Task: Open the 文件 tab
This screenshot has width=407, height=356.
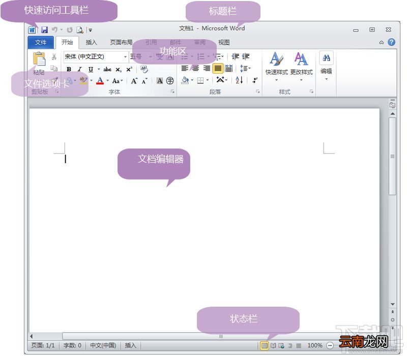Action: point(41,42)
